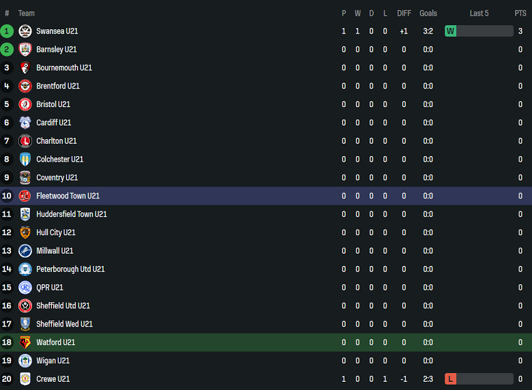Open the Fleetwood Town U21 team link
The height and width of the screenshot is (390, 532).
click(68, 196)
